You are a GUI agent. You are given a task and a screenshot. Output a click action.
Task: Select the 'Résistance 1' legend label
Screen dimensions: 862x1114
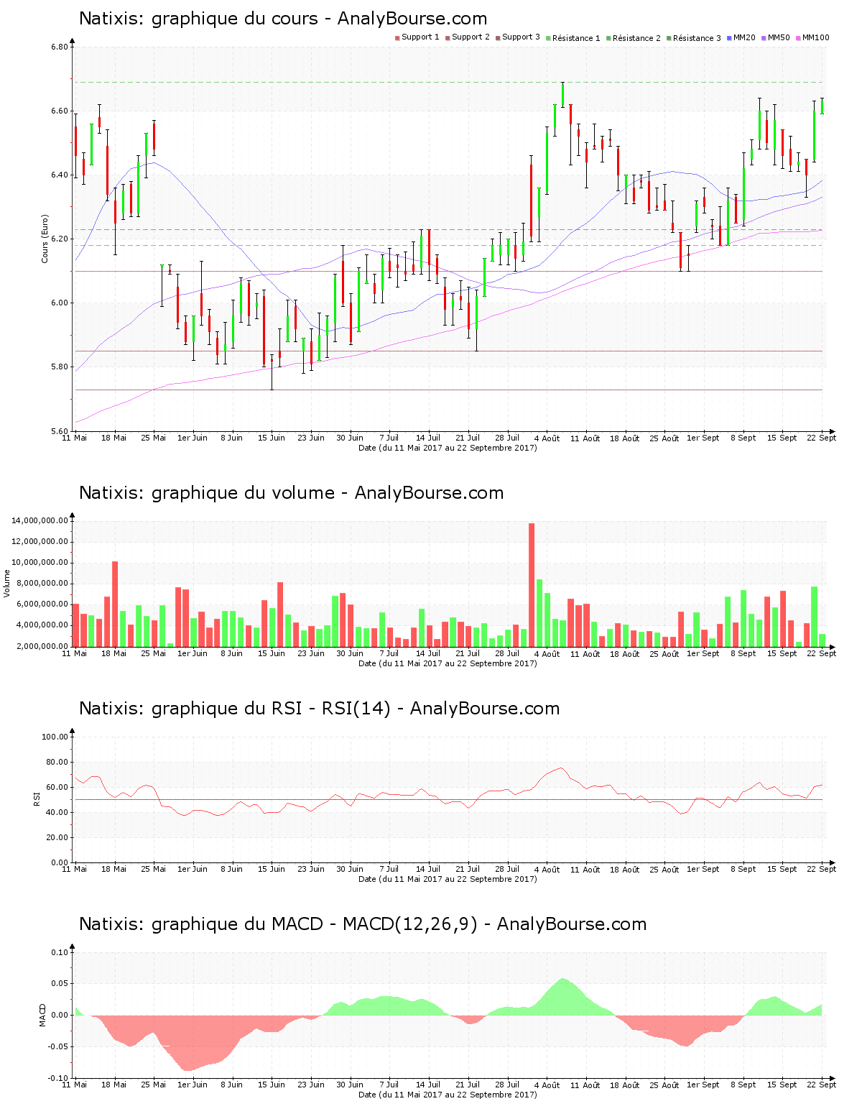(x=576, y=38)
